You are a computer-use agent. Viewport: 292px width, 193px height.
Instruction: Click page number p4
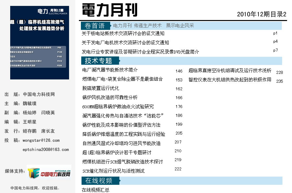276,41
